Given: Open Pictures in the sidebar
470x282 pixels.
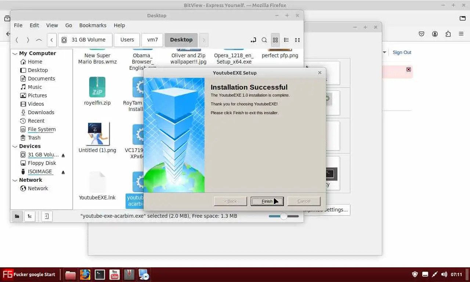Looking at the screenshot, I should [37, 95].
